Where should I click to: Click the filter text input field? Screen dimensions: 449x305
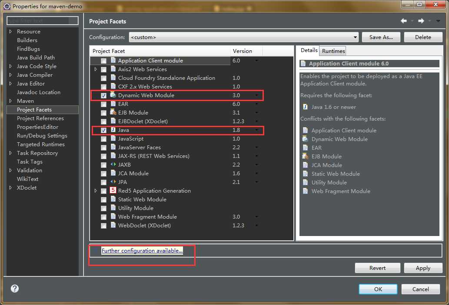click(x=43, y=20)
